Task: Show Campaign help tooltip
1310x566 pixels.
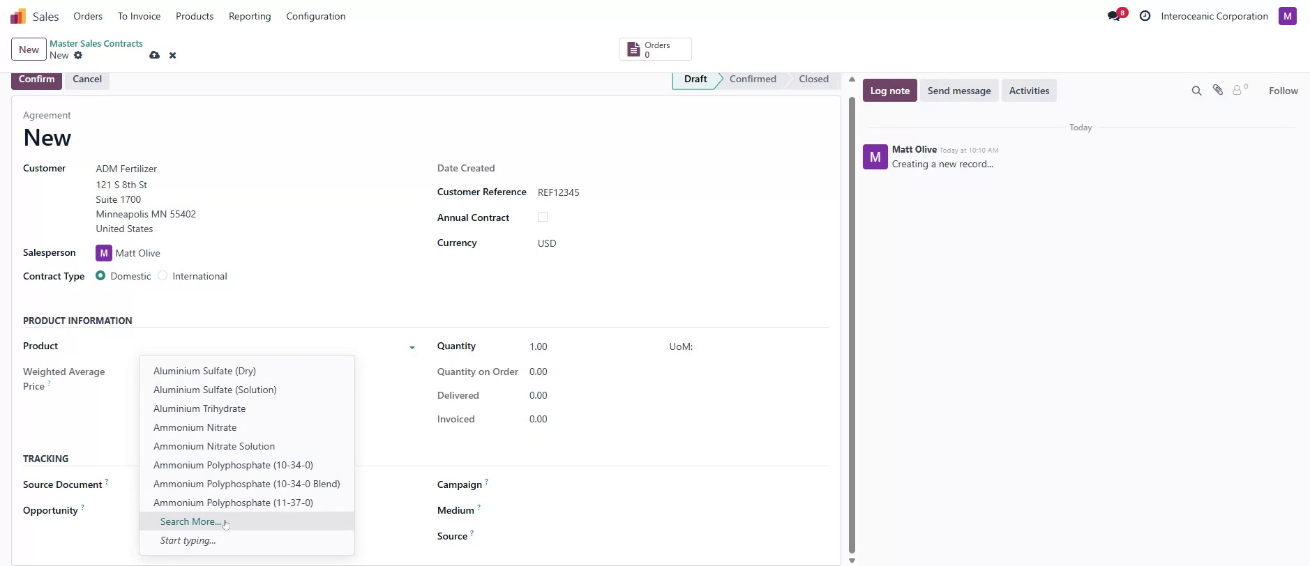Action: tap(486, 482)
